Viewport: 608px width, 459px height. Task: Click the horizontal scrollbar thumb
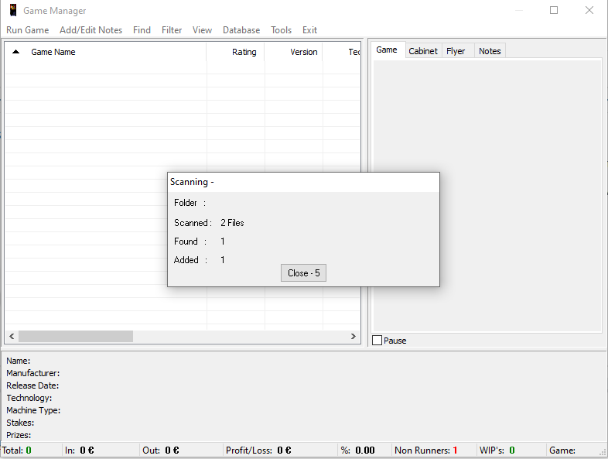coord(76,337)
